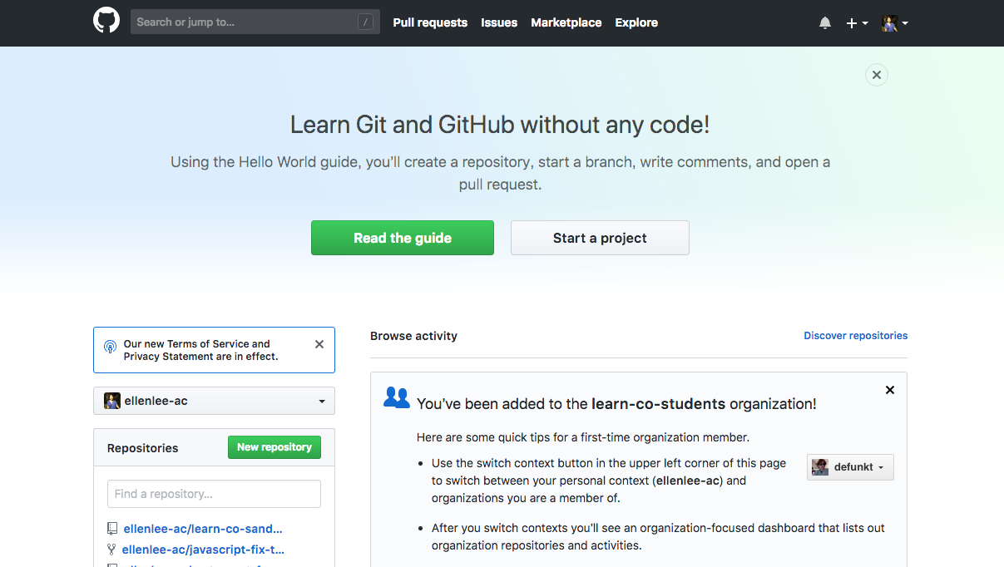Click Read the guide button
The height and width of the screenshot is (567, 1004).
click(403, 238)
